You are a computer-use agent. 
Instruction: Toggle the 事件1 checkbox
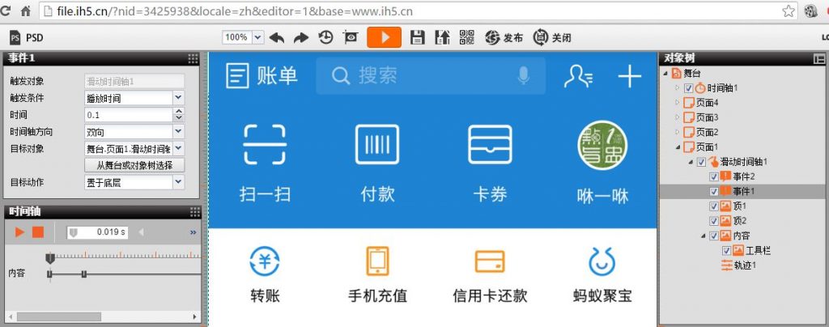(x=713, y=191)
